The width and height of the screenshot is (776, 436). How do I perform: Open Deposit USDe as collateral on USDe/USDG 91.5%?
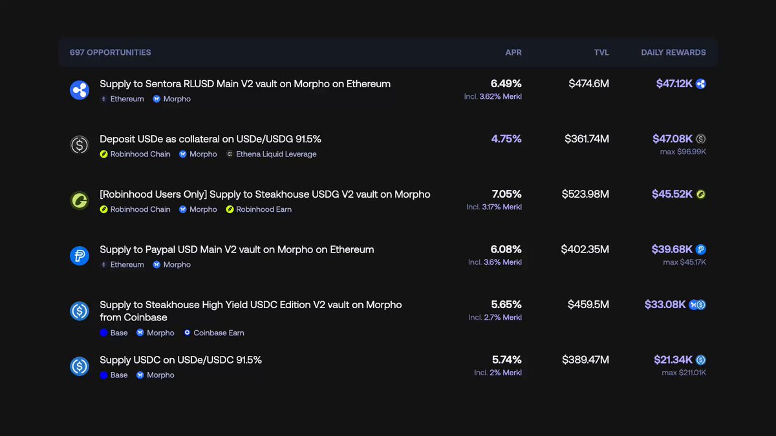point(210,139)
